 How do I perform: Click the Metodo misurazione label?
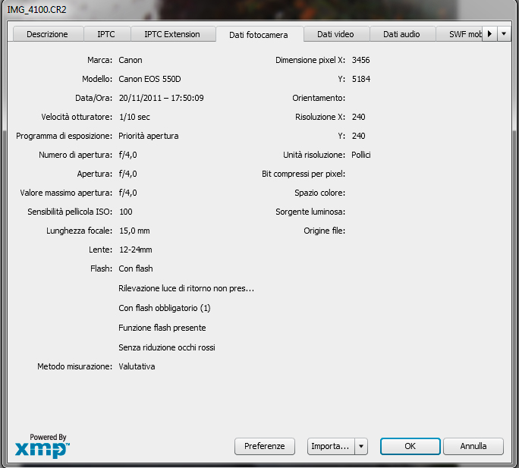click(x=75, y=366)
